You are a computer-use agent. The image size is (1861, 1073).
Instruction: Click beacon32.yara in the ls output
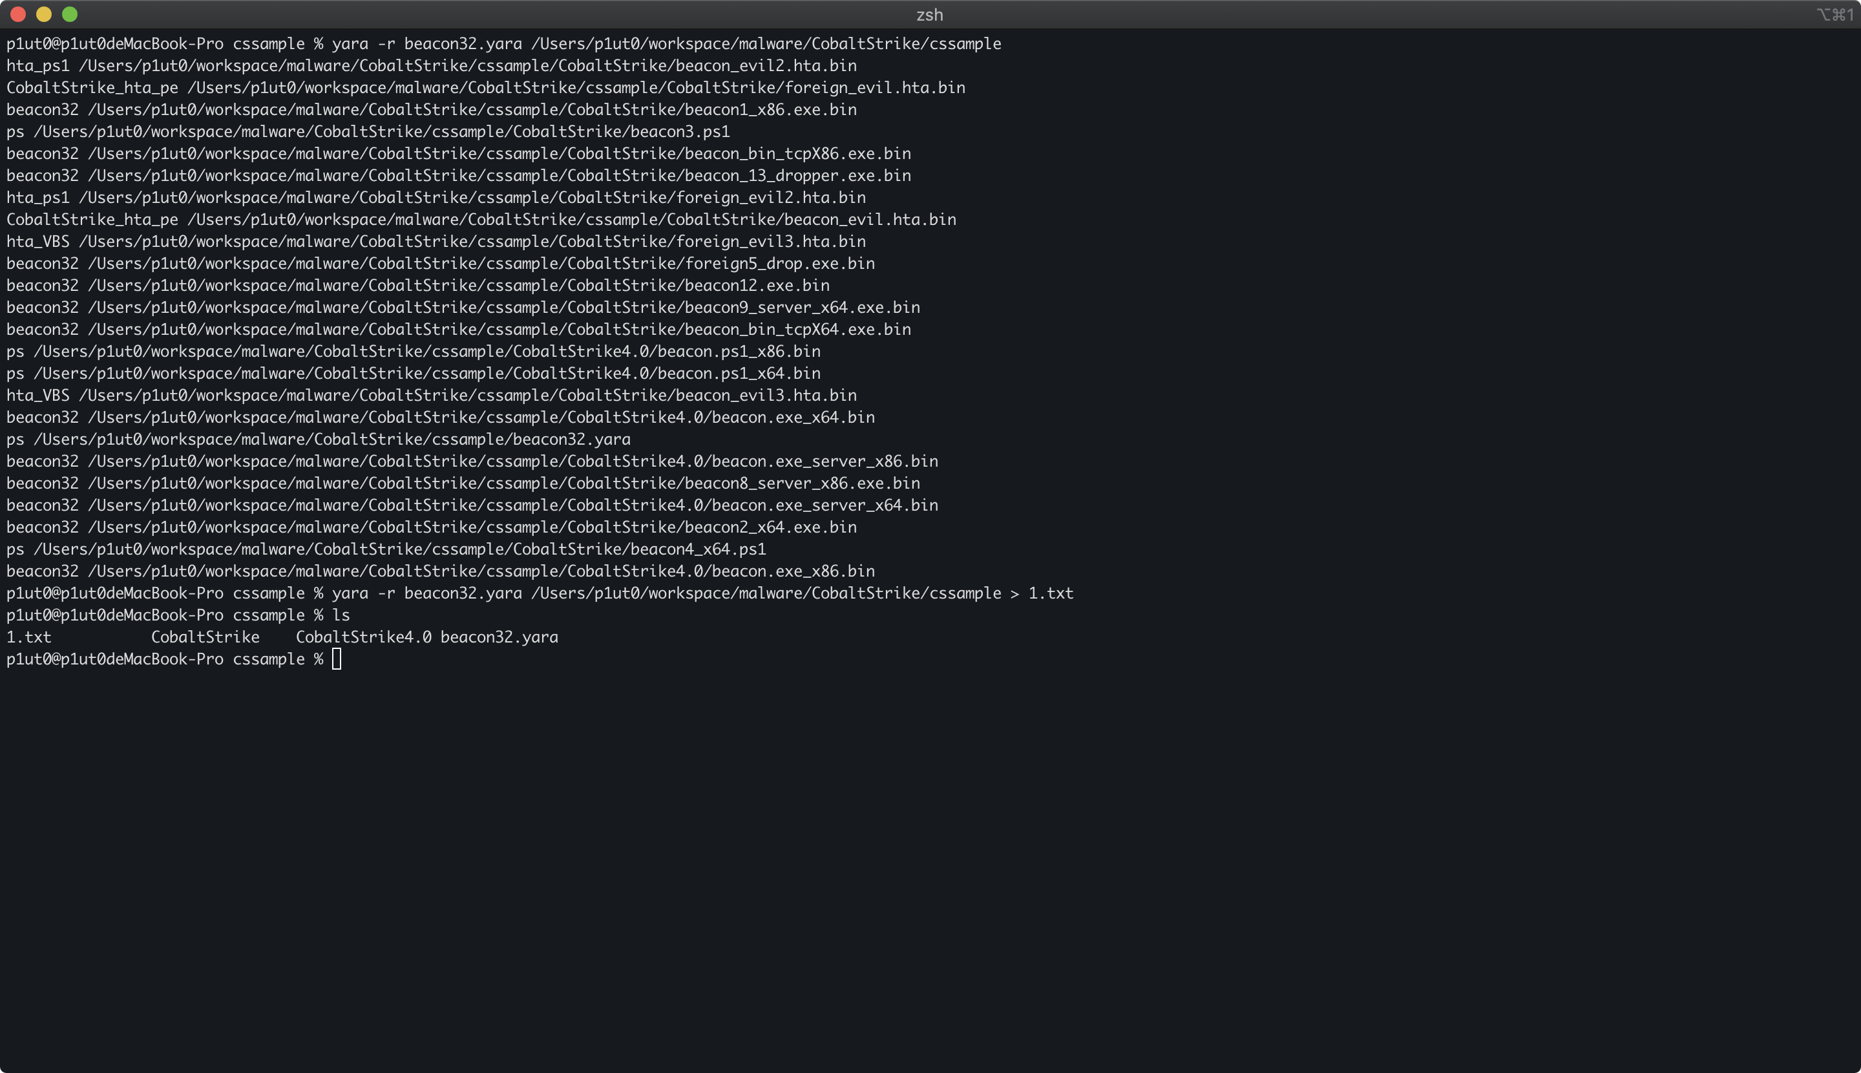[x=499, y=637]
